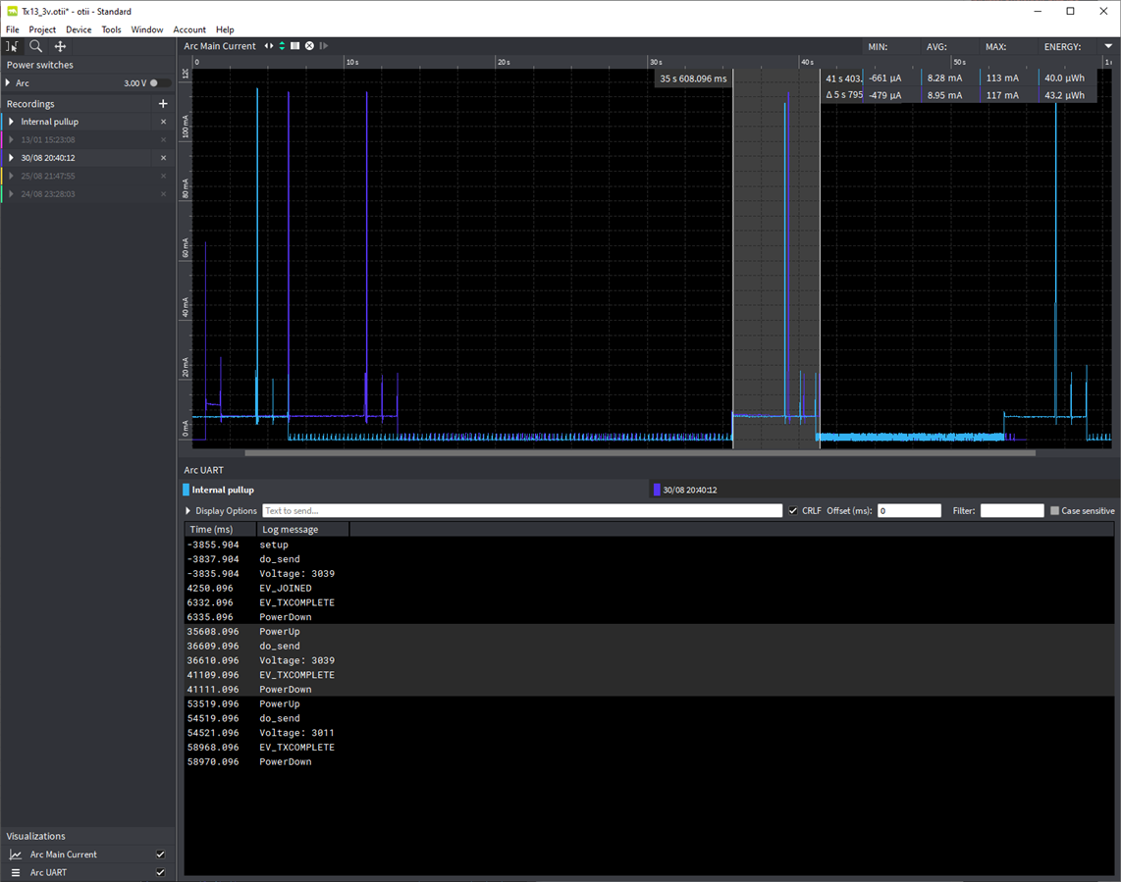Click the green vertical auto-scale arrows icon
The image size is (1121, 882).
point(282,46)
